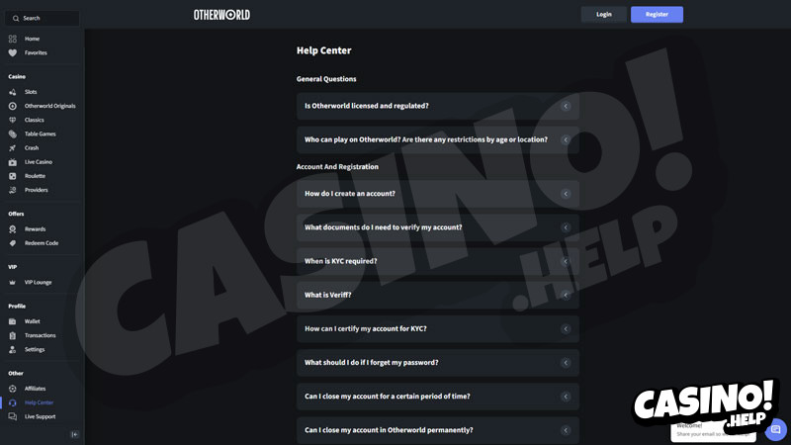The width and height of the screenshot is (791, 445).
Task: Click 'How do I create an account?' question text
Action: click(350, 194)
